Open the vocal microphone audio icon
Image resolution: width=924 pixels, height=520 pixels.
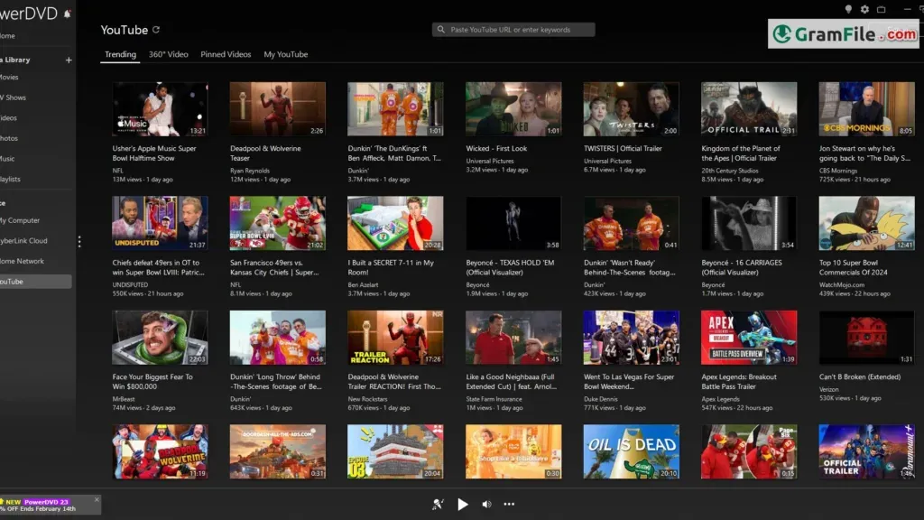438,504
